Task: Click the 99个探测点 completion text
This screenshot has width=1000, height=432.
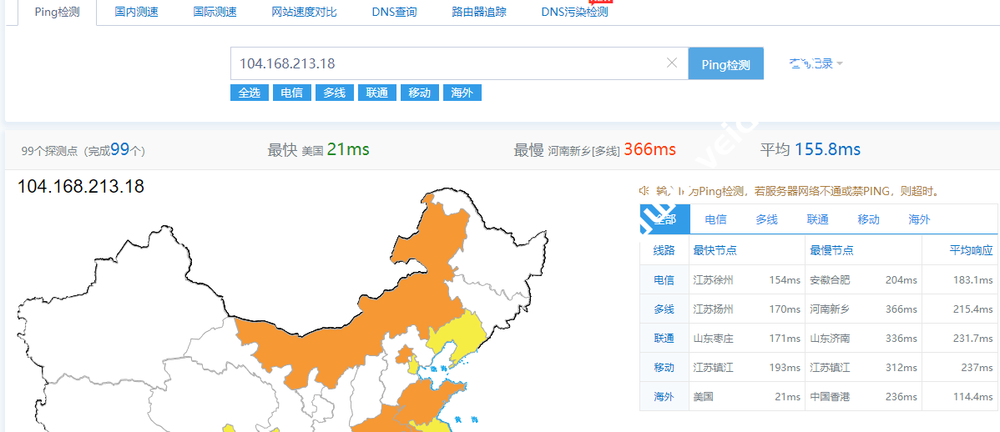Action: pyautogui.click(x=83, y=150)
